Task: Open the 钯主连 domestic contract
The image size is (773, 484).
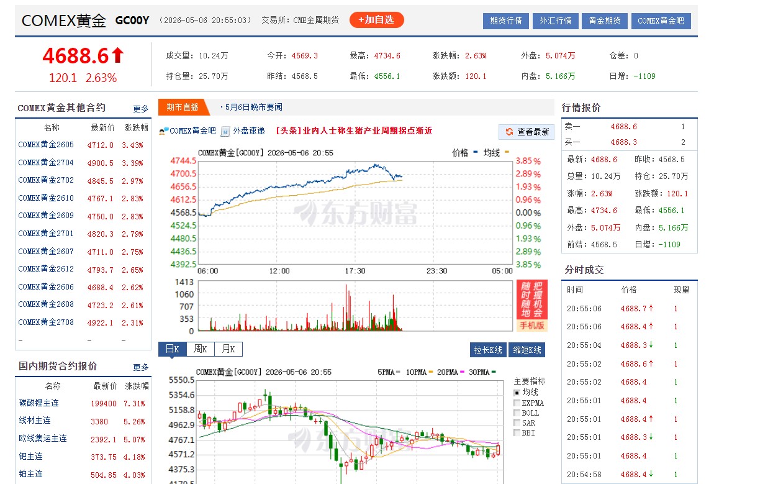Action: coord(31,456)
